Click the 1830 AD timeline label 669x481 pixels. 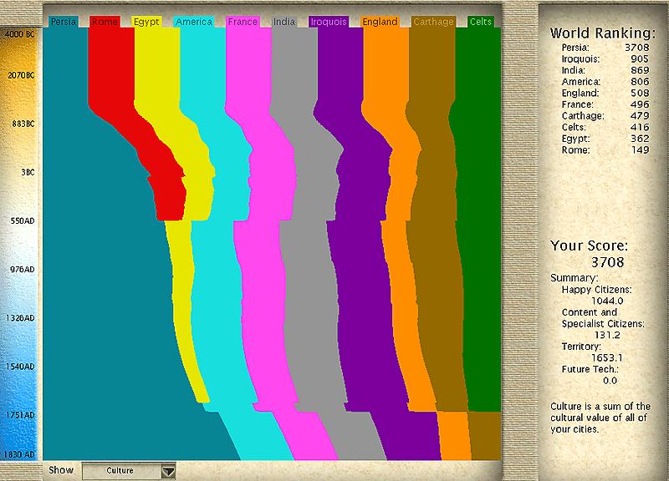tap(19, 454)
